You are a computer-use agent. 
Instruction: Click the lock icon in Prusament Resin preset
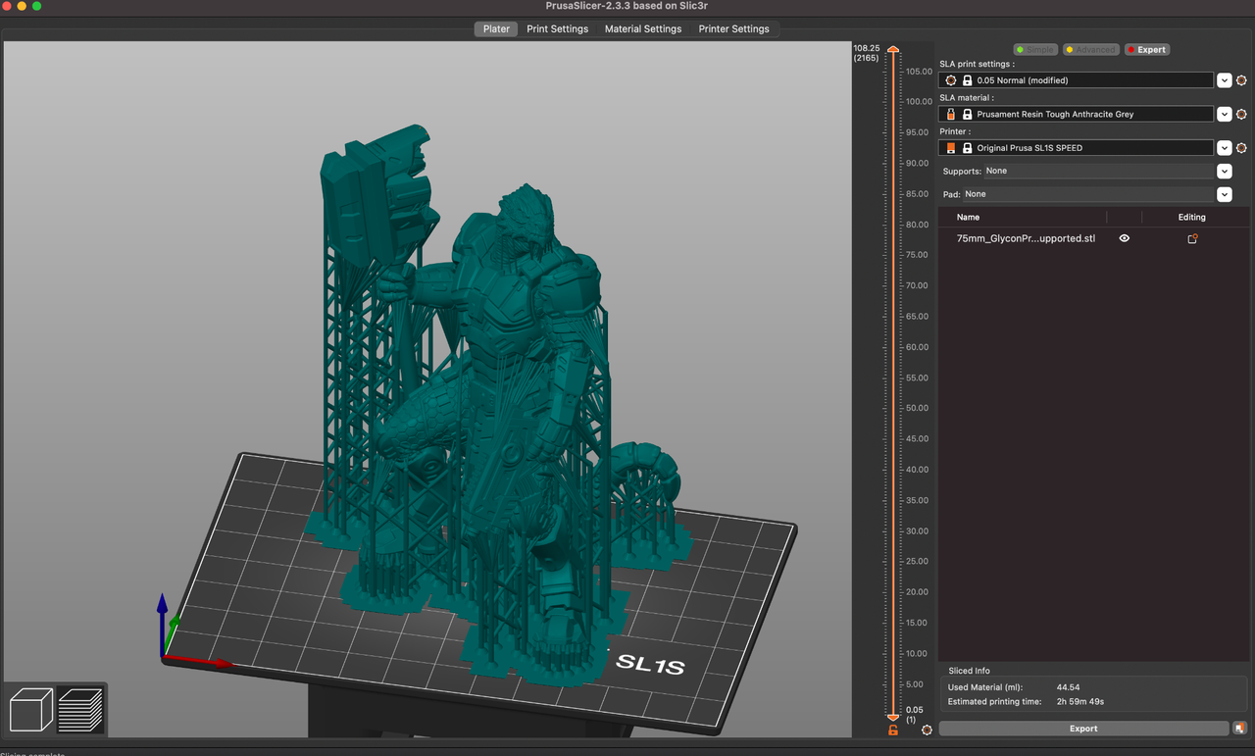point(967,115)
